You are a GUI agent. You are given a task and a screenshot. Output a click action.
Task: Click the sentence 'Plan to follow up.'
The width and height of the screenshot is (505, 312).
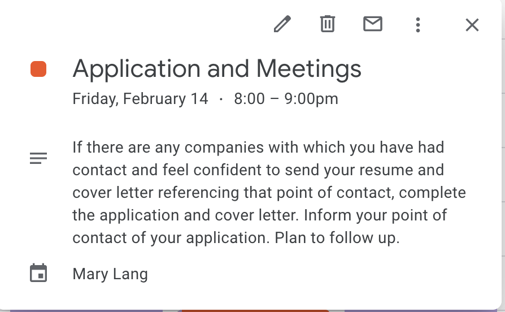[337, 238]
